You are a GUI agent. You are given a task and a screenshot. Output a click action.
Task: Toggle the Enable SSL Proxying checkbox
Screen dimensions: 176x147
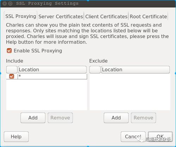coord(9,51)
